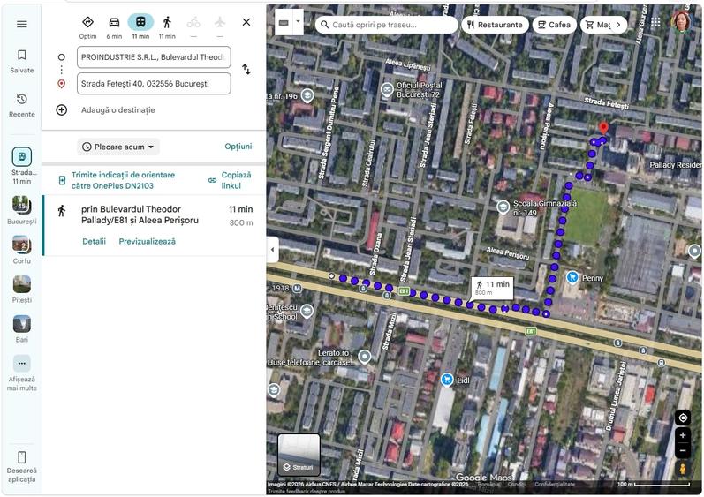The image size is (704, 497).
Task: Click Copiază linkul
Action: tap(231, 180)
